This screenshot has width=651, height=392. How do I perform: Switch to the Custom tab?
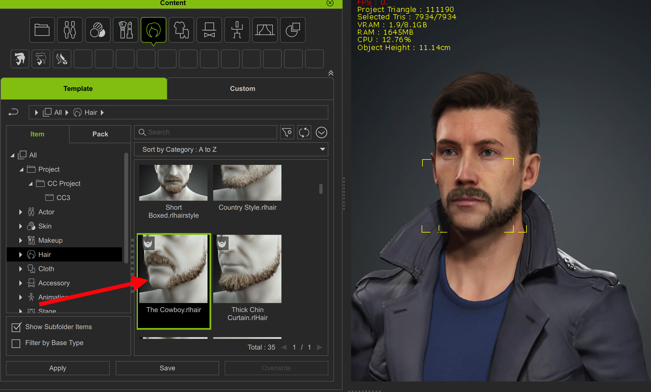pos(242,89)
